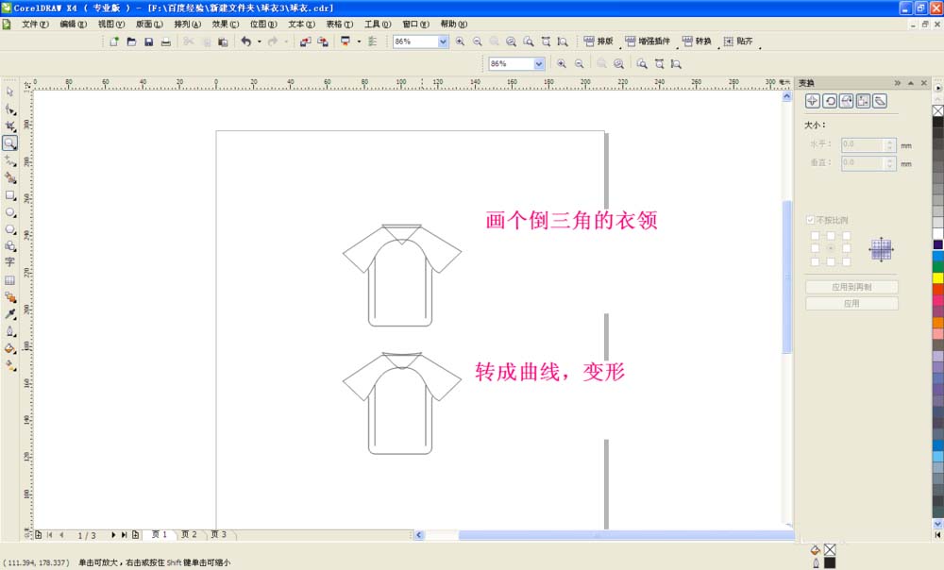Click the 应用到再制 button
The width and height of the screenshot is (944, 570).
851,285
